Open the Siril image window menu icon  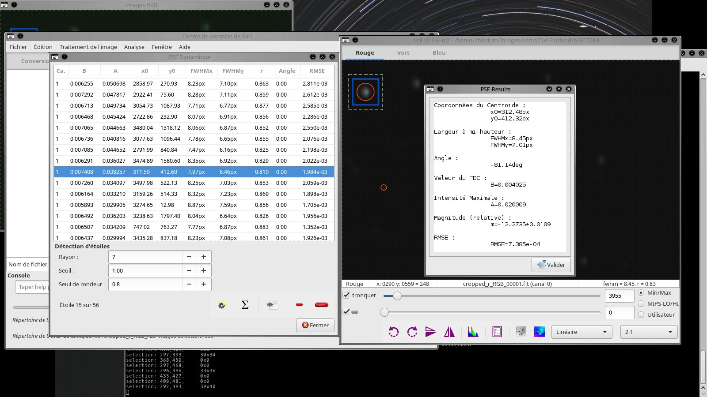click(346, 40)
